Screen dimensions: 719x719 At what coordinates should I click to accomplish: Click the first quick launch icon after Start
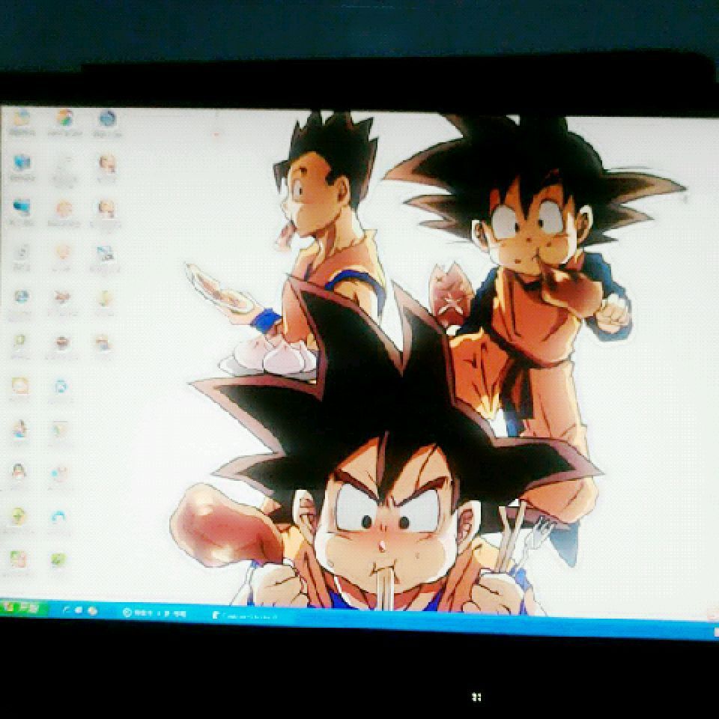point(66,610)
